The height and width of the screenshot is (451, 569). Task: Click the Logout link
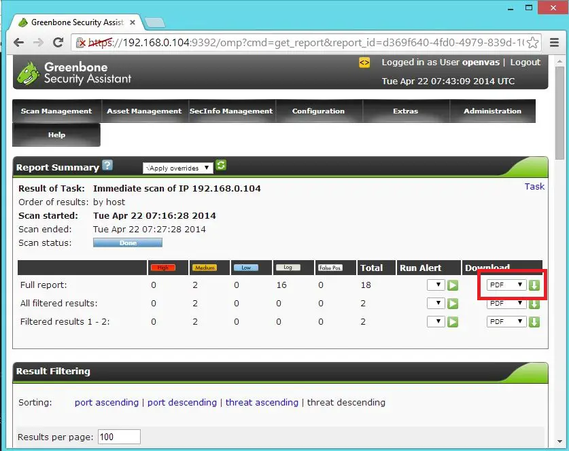[x=525, y=62]
